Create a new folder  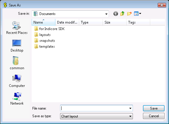click(x=129, y=14)
